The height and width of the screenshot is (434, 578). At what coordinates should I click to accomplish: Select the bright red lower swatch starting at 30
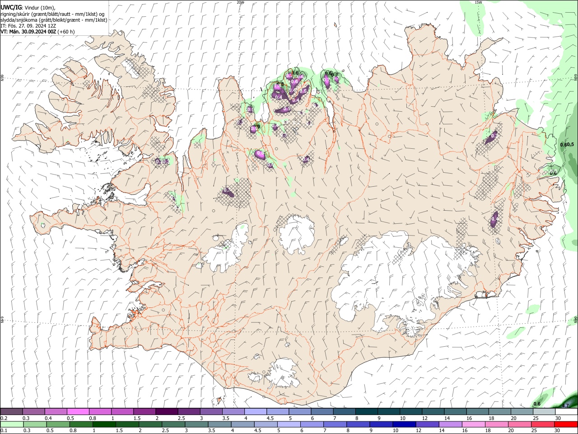pos(565,425)
